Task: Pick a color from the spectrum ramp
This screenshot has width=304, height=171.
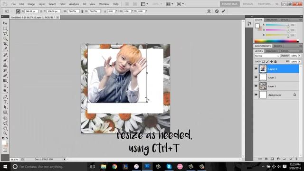Action: (x=276, y=41)
